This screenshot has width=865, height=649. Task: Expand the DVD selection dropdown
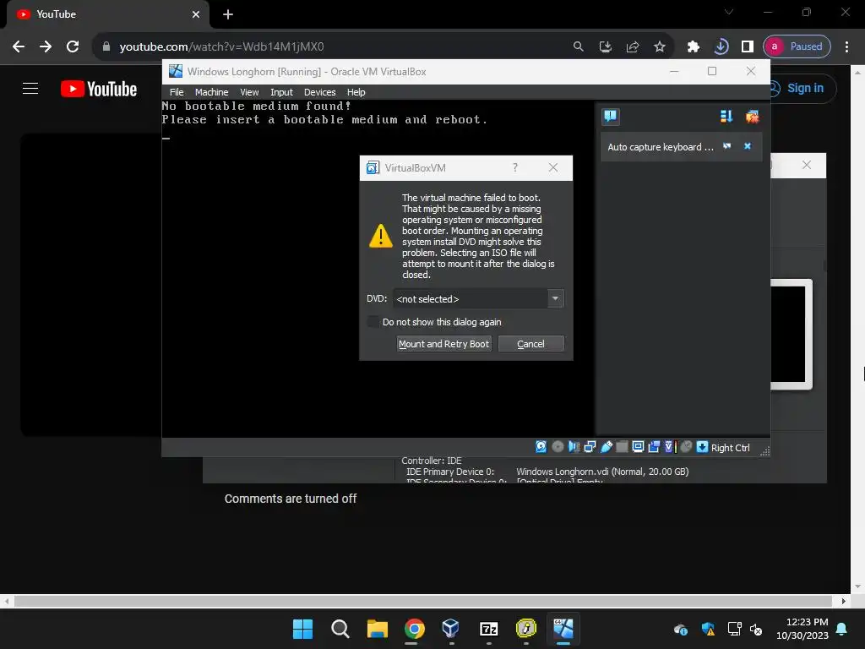[x=555, y=298]
